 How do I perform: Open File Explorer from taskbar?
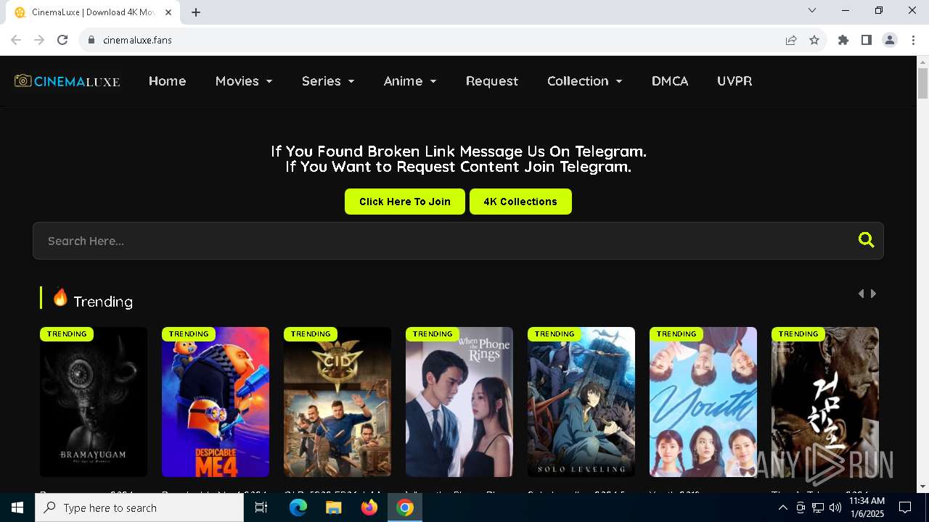point(334,507)
